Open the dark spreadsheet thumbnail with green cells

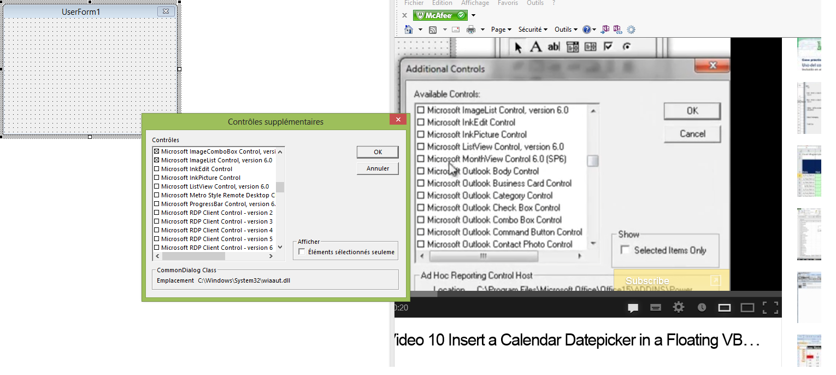tap(809, 172)
